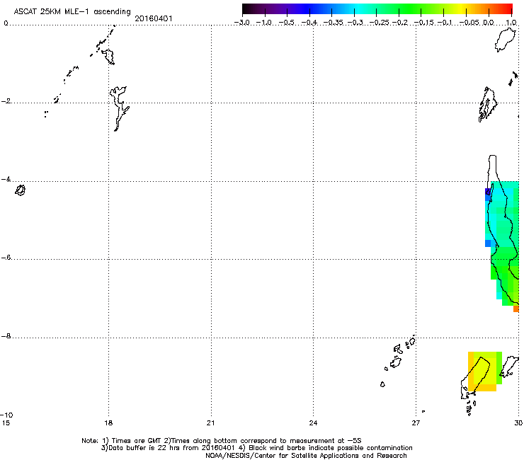Image resolution: width=524 pixels, height=460 pixels.
Task: Click the latitude axis label -4
Action: coord(6,179)
